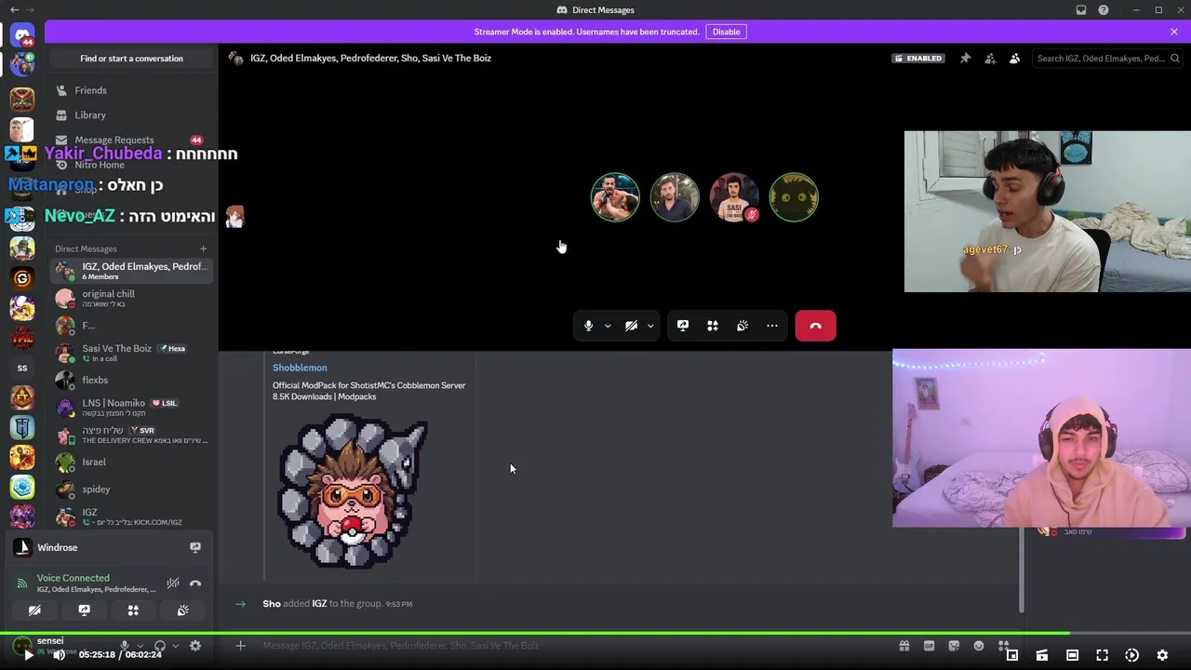Screen dimensions: 1191x670
Task: Turn on camera in call controls
Action: click(631, 326)
